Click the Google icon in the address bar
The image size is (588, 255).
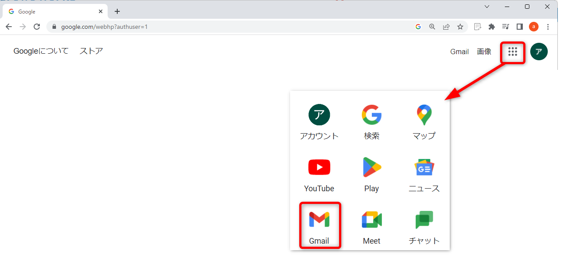418,27
